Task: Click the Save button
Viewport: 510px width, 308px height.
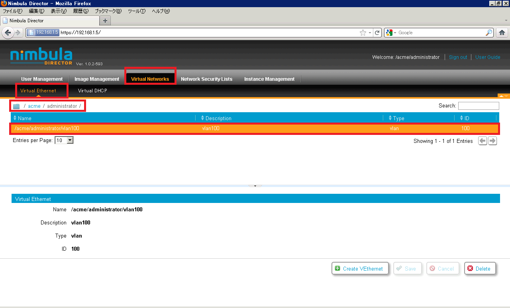Action: [407, 269]
